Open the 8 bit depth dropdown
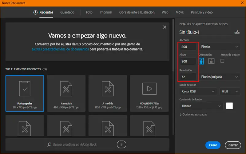The width and height of the screenshot is (246, 154). tap(230, 91)
